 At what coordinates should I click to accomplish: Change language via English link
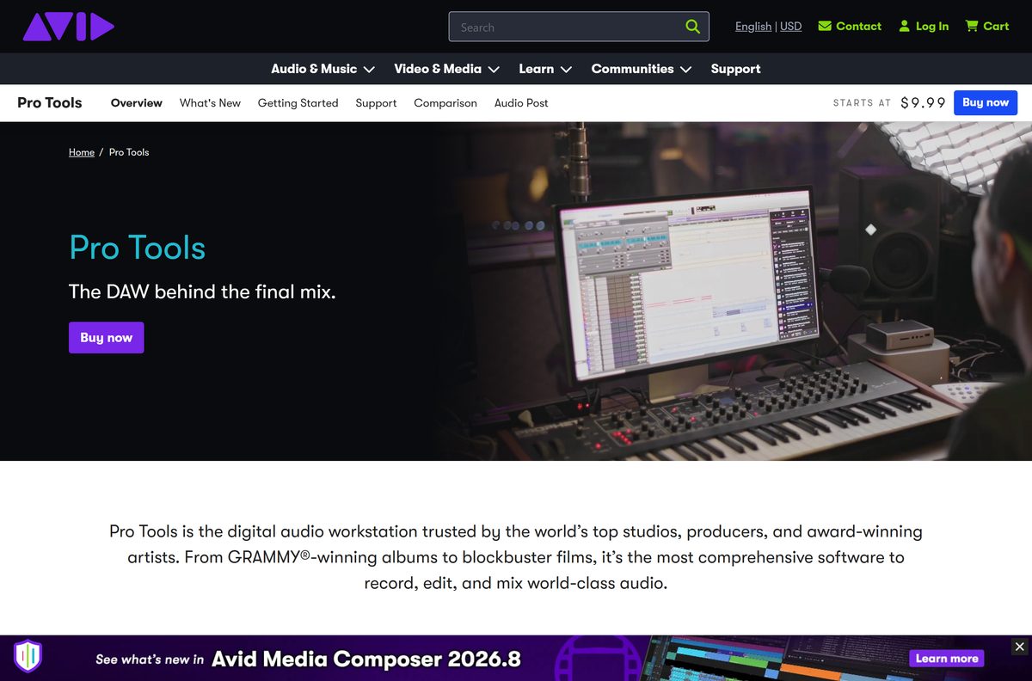click(x=753, y=27)
